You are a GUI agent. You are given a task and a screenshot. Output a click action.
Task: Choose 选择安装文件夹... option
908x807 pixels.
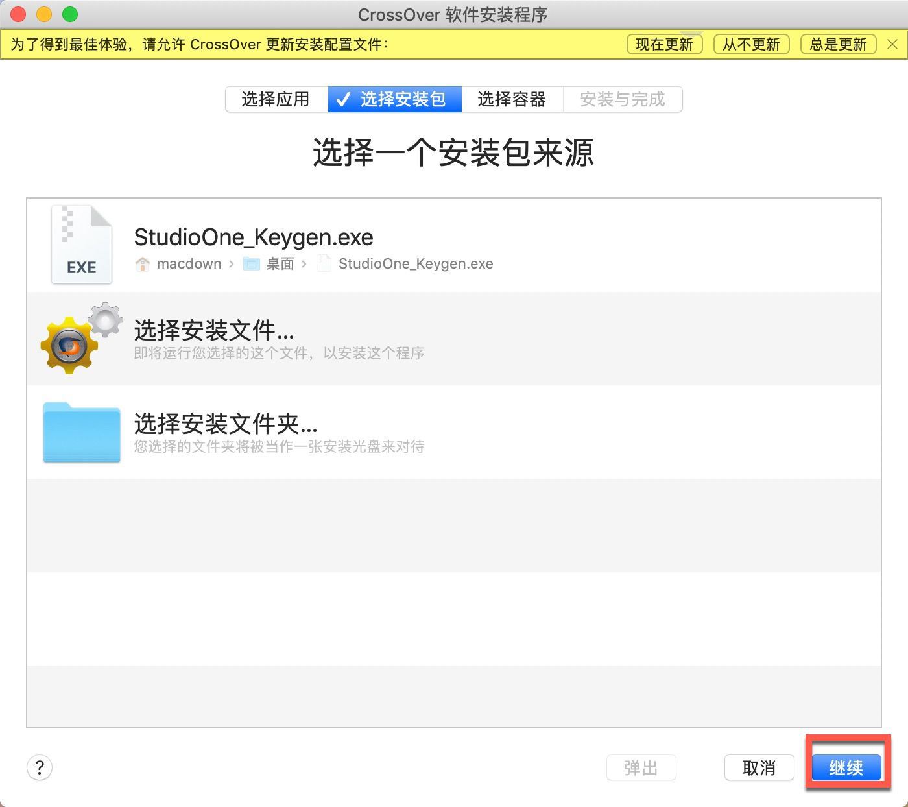point(226,424)
